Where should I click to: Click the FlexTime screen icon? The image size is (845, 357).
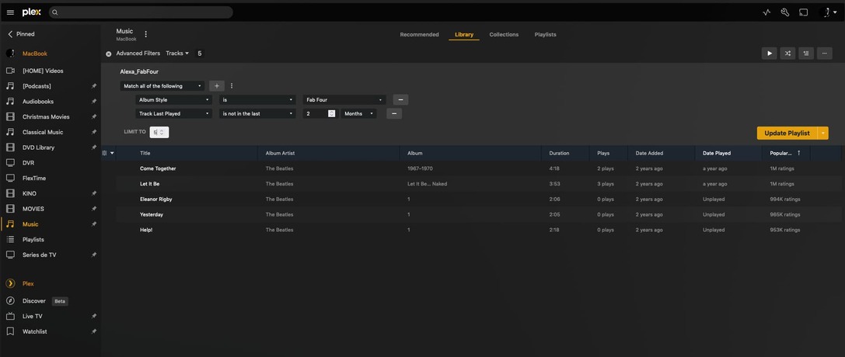(10, 178)
